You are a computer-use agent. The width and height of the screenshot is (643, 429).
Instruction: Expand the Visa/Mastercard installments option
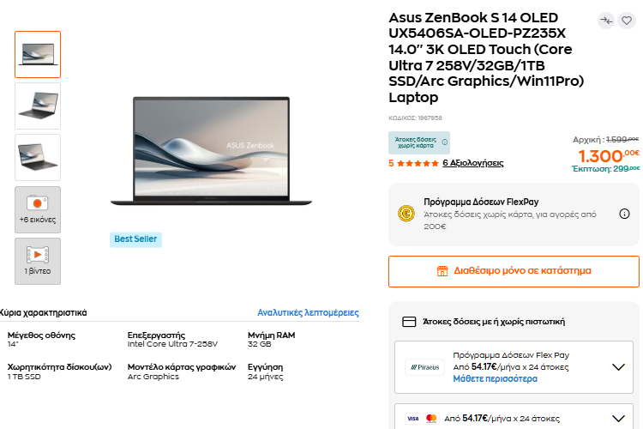pyautogui.click(x=618, y=418)
